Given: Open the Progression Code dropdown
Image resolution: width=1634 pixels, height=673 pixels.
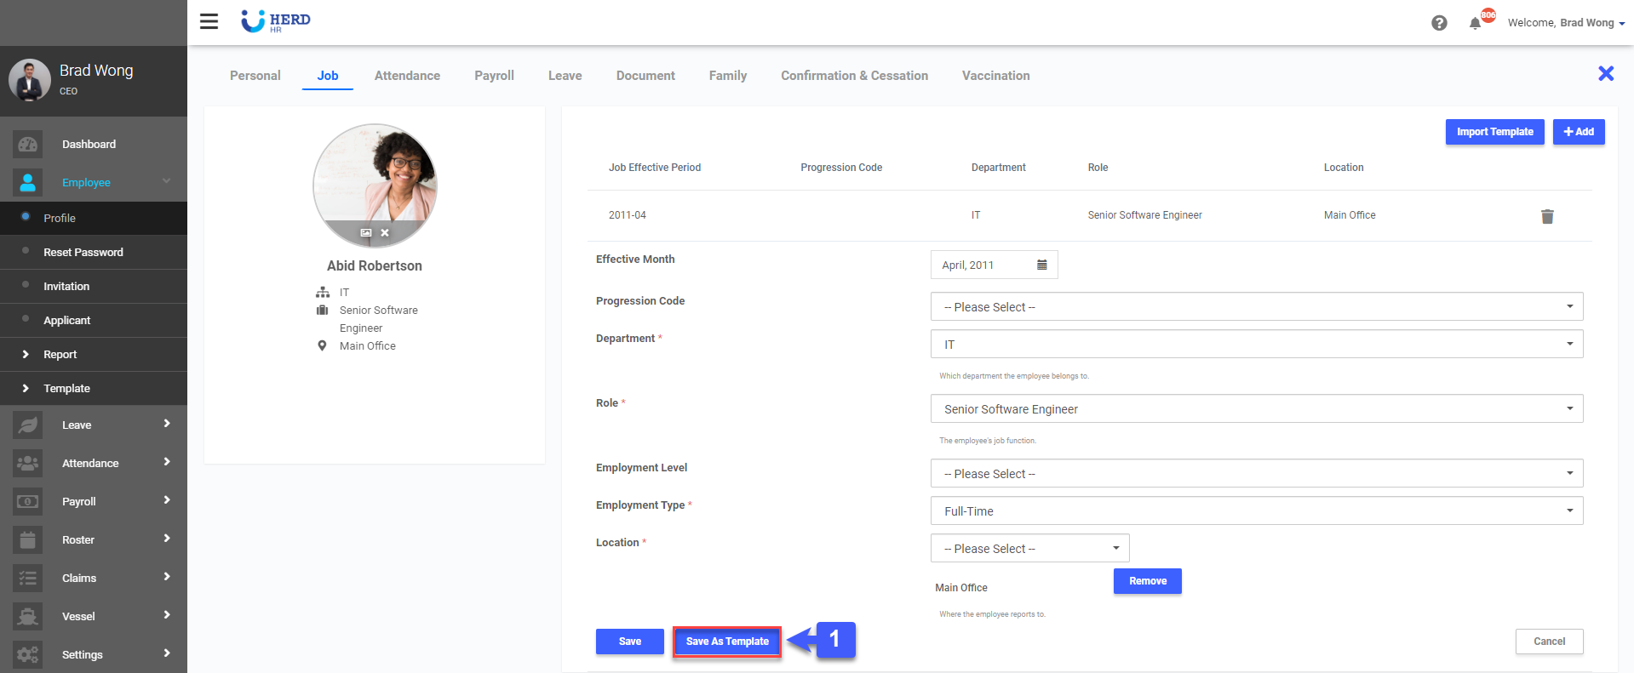Looking at the screenshot, I should tap(1256, 307).
